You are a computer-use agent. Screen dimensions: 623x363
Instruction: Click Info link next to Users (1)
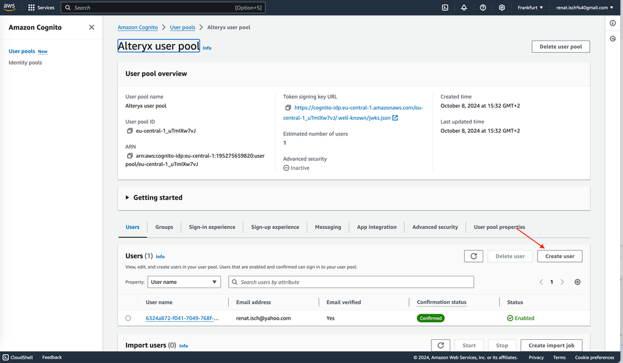pos(160,257)
